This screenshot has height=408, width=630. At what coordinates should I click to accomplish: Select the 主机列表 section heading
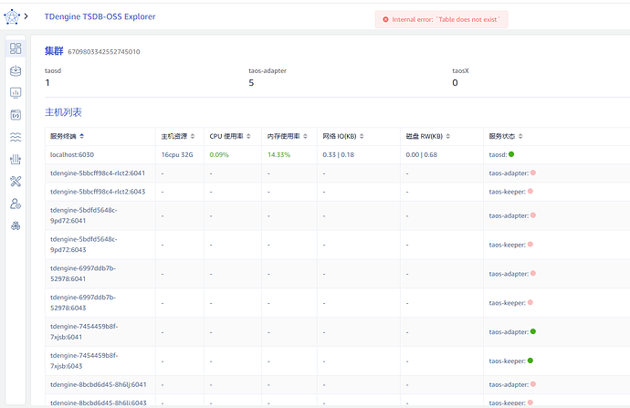[x=63, y=112]
